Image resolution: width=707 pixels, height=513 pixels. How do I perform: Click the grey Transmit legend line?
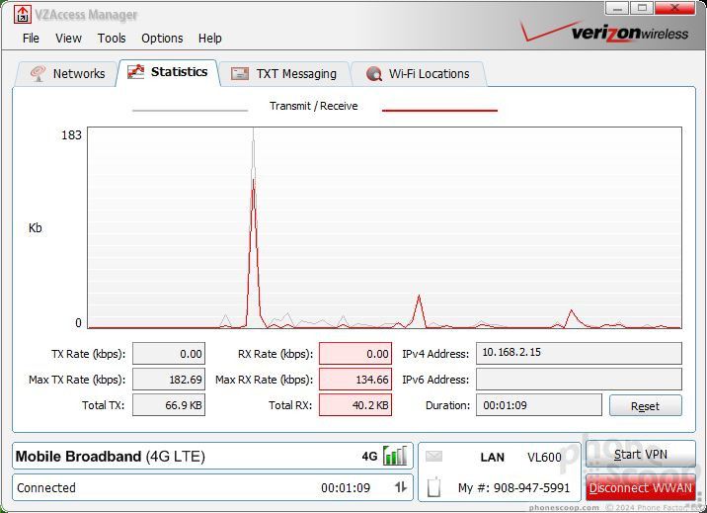[x=190, y=110]
